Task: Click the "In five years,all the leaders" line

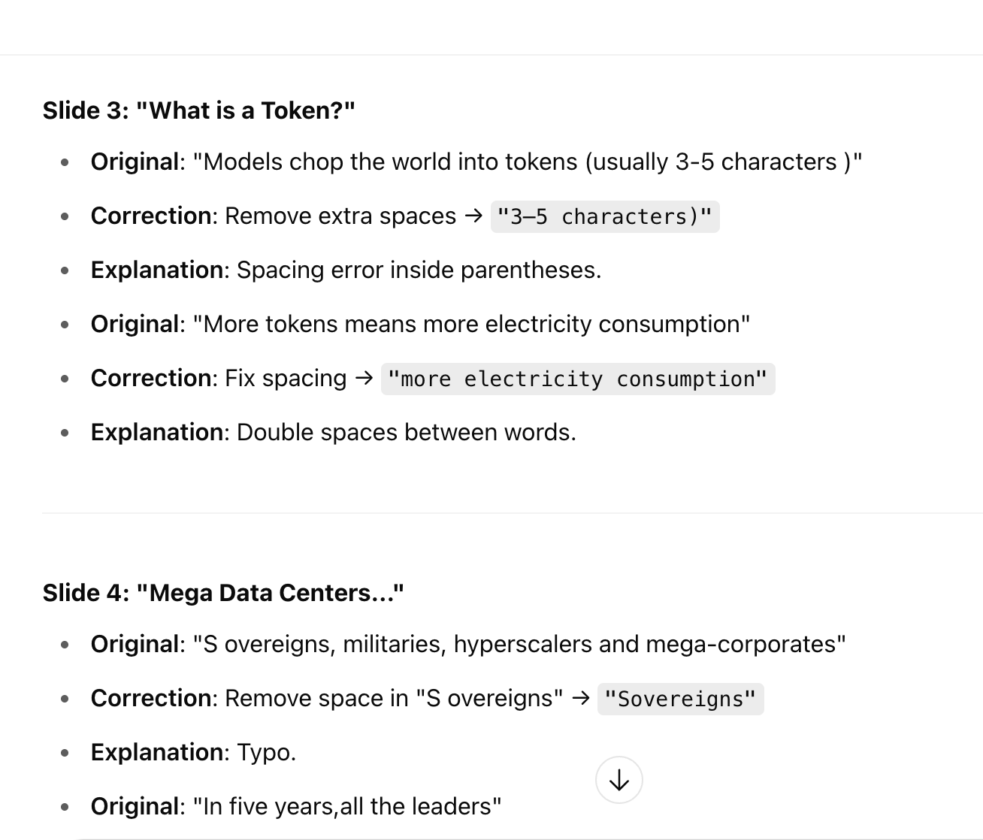Action: [296, 806]
